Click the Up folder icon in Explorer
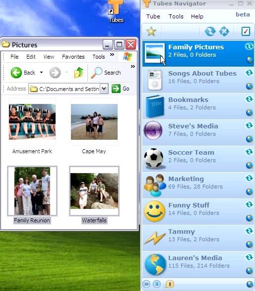Image resolution: width=255 pixels, height=291 pixels. (x=78, y=73)
